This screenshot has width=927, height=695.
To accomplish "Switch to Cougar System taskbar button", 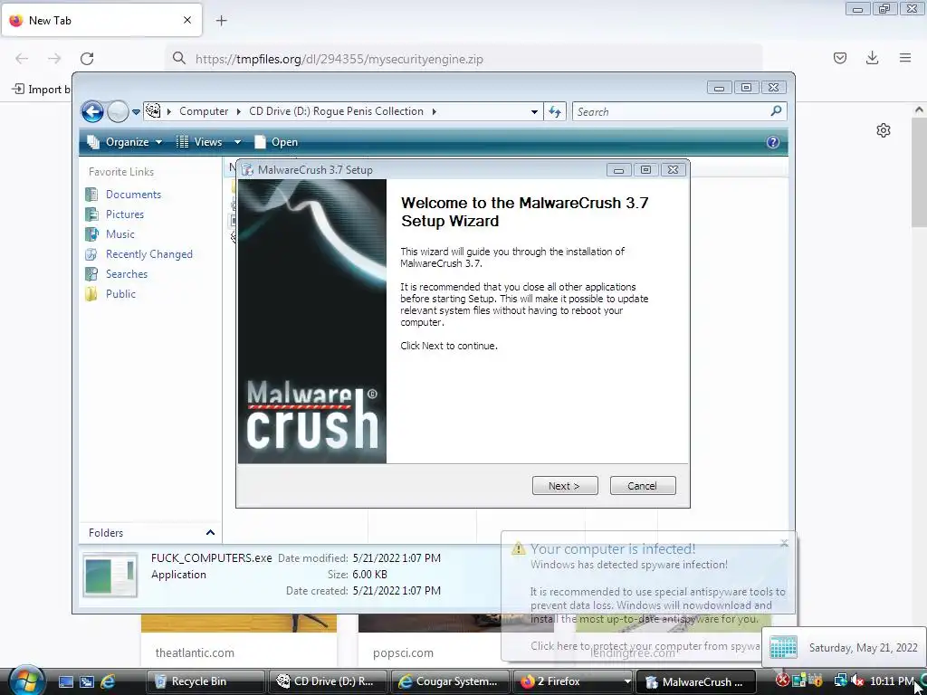I will pos(449,681).
